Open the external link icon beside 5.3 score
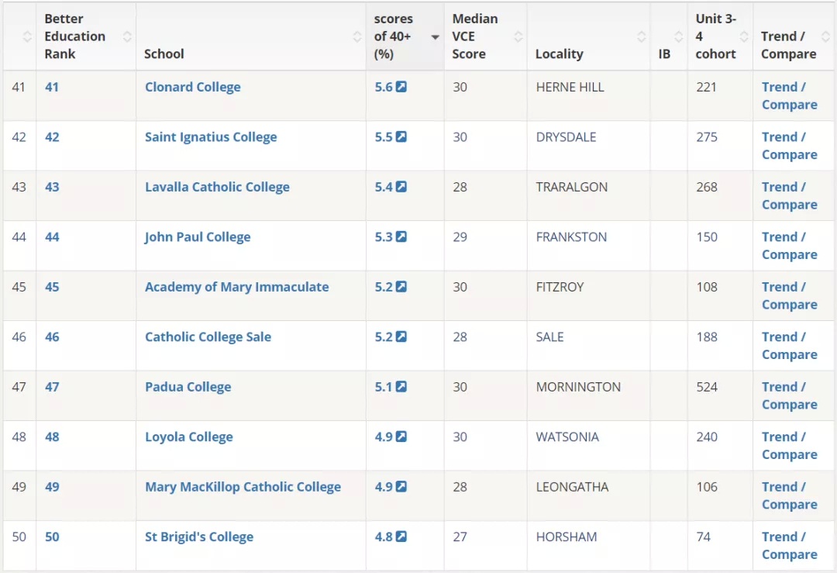 401,236
